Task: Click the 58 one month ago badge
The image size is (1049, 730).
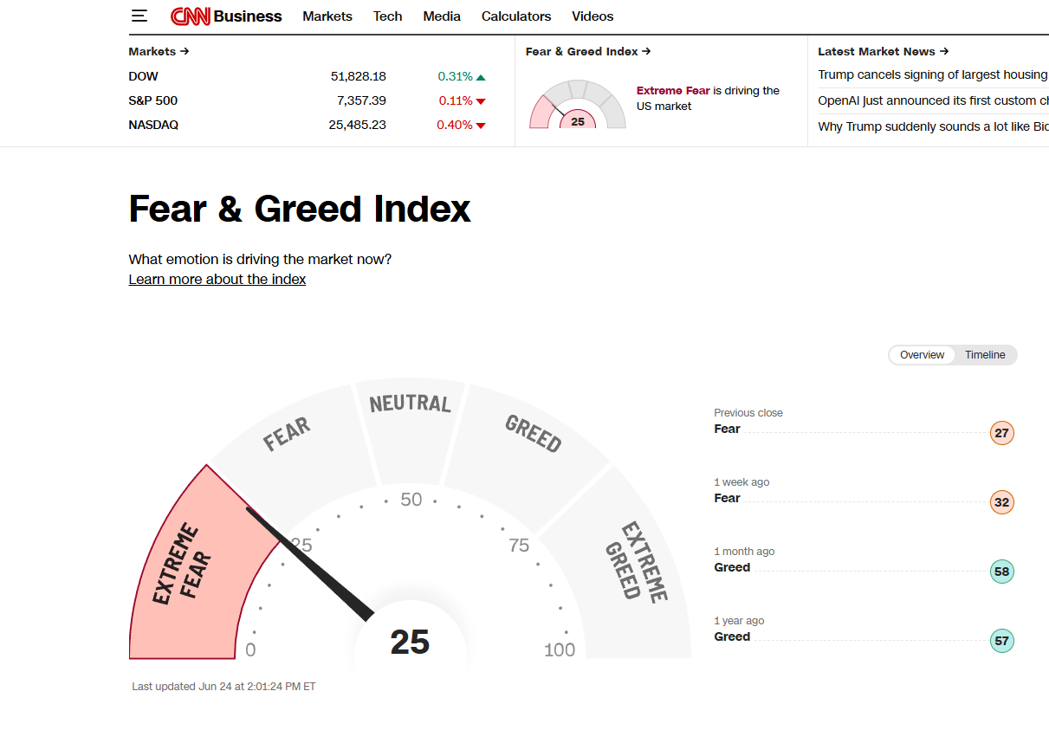Action: [x=1001, y=572]
